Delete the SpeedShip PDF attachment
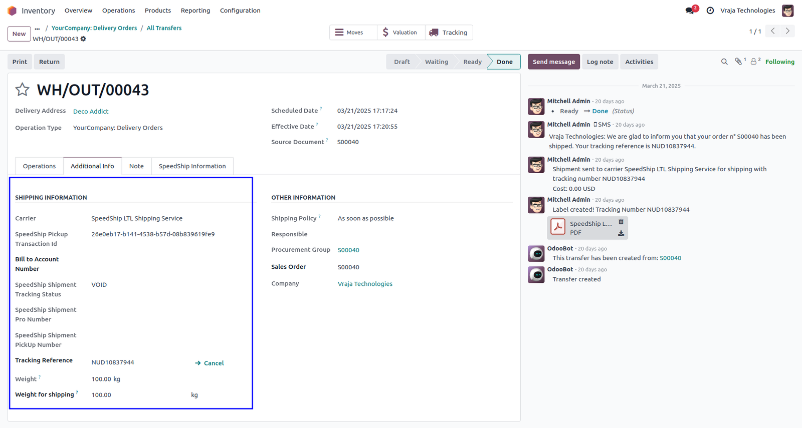The width and height of the screenshot is (802, 428). [621, 222]
